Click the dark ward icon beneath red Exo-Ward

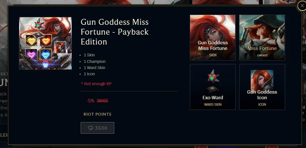213,89
